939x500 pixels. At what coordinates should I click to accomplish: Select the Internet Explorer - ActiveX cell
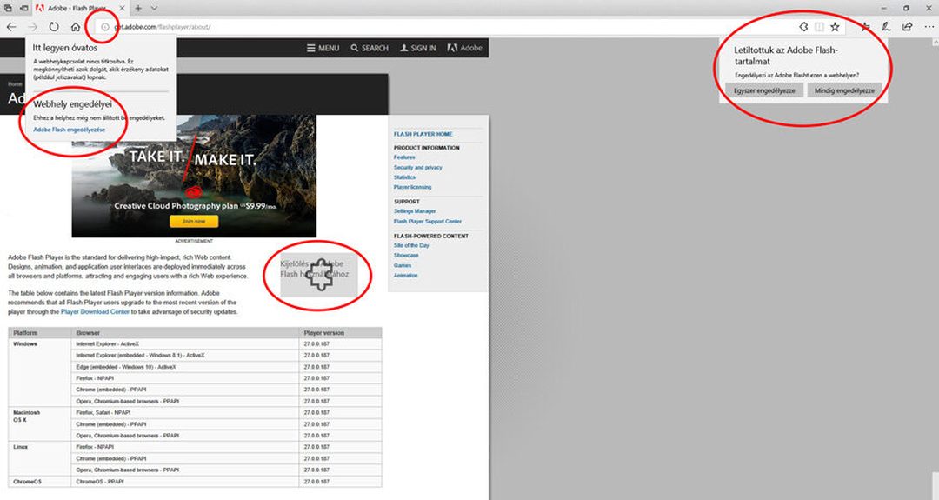point(185,344)
